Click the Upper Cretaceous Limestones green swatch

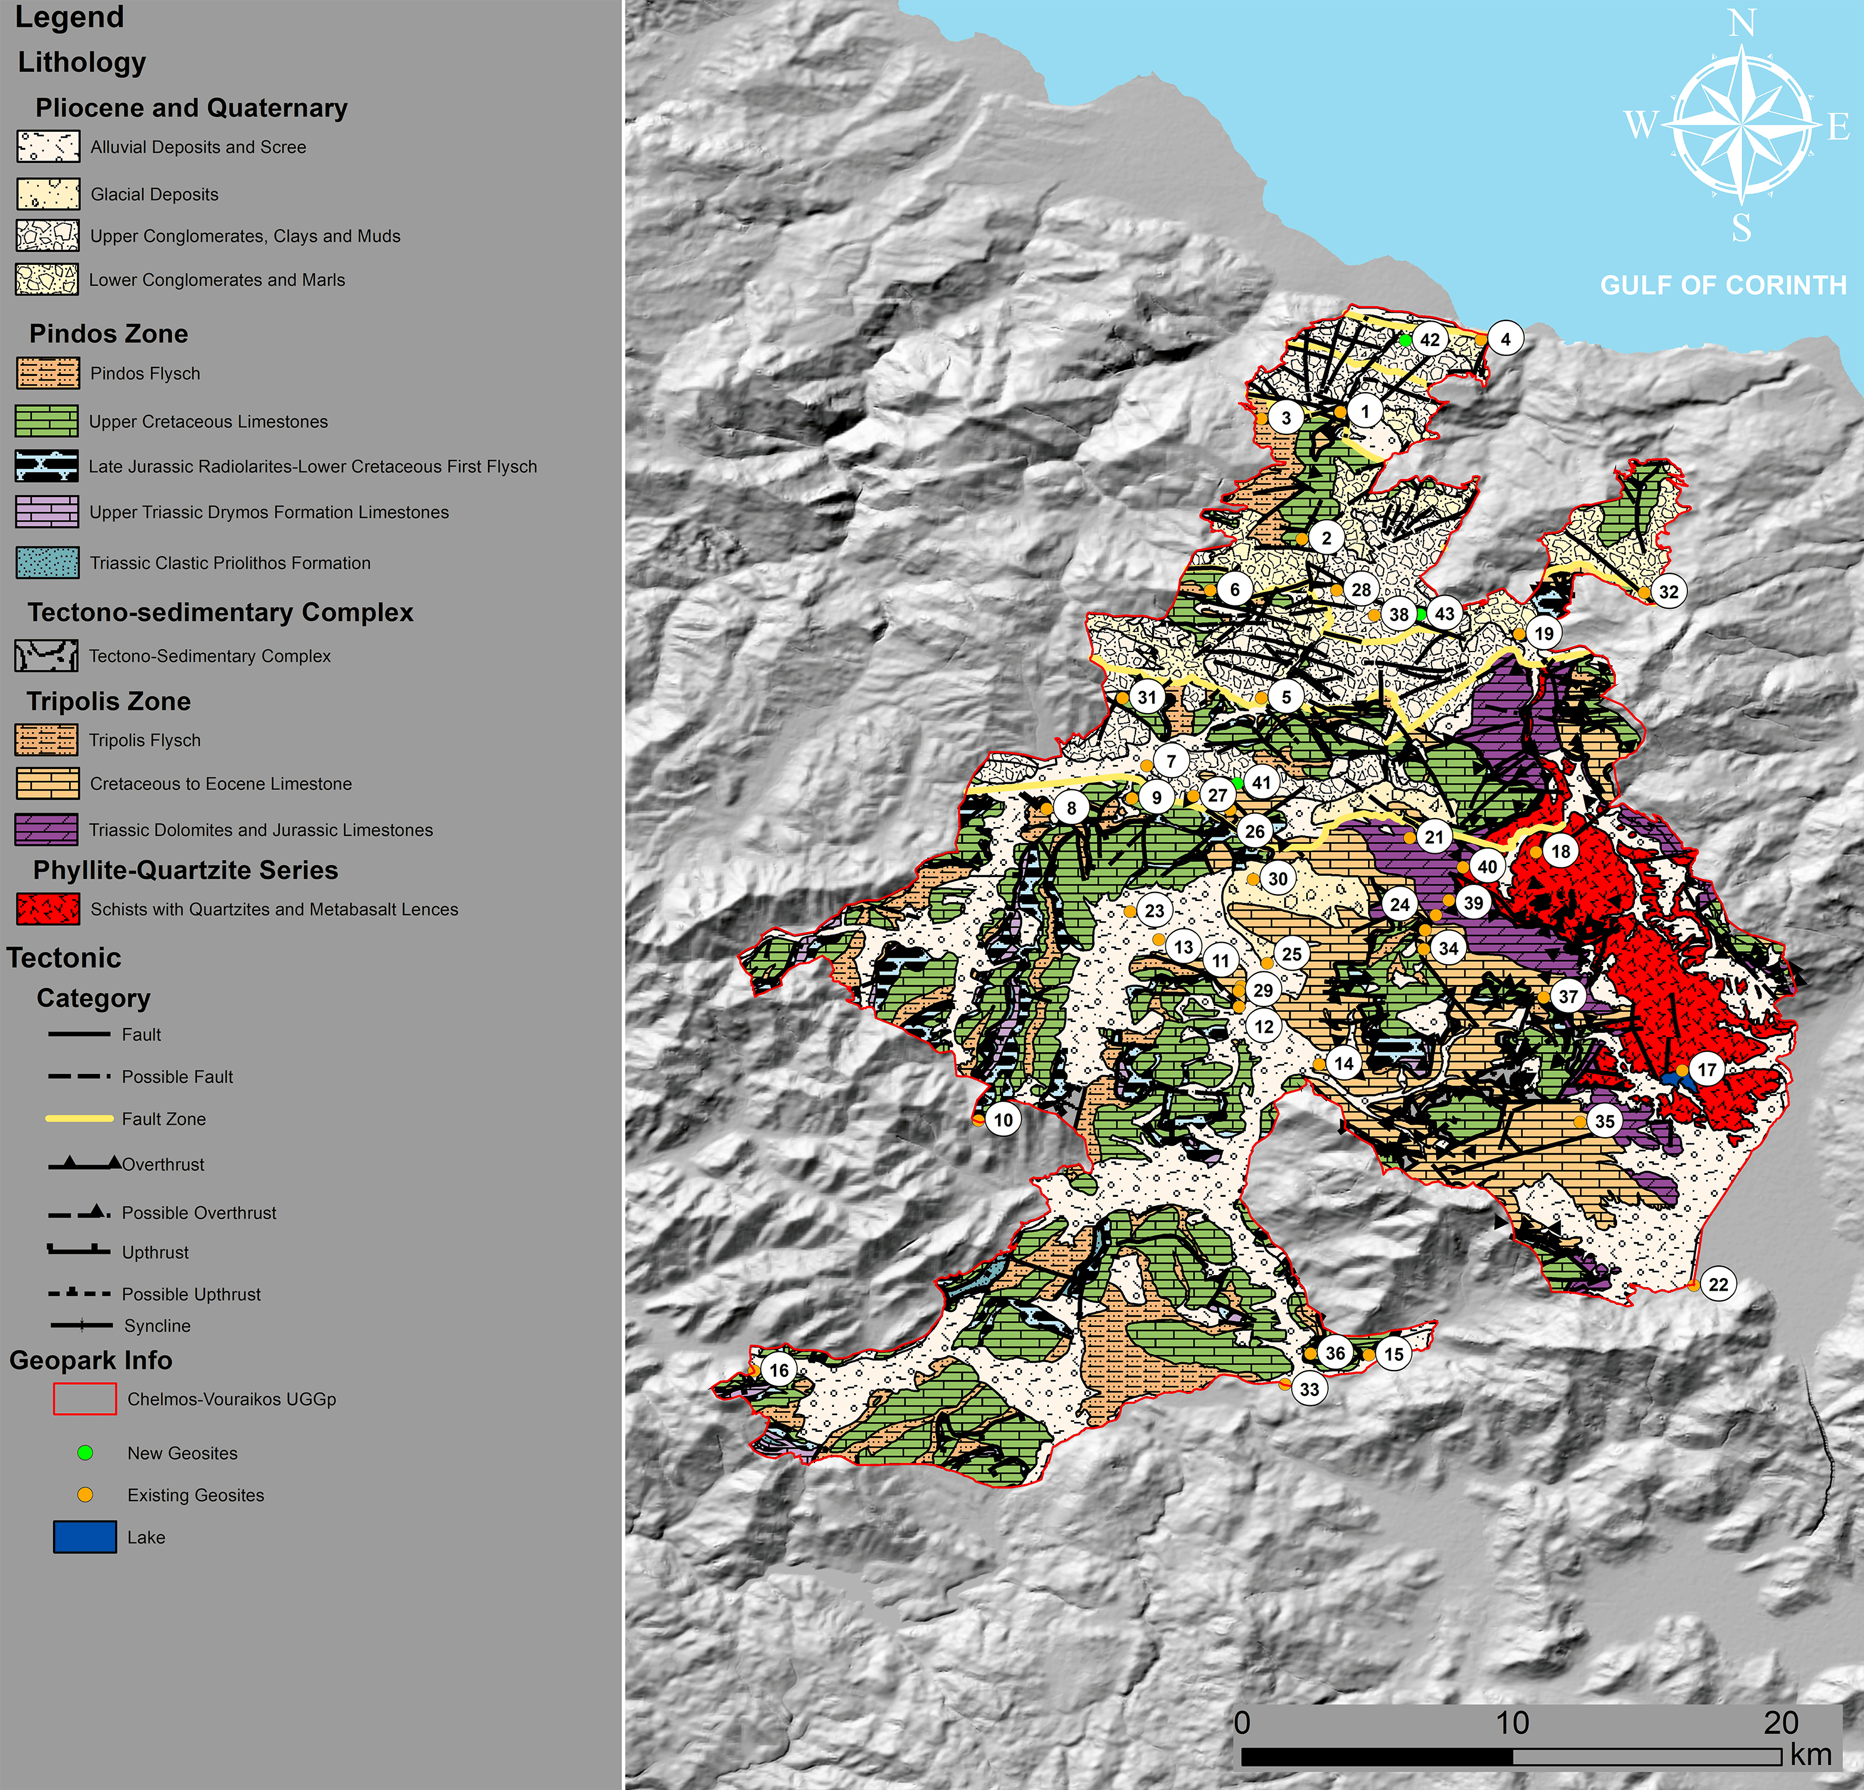(x=48, y=421)
